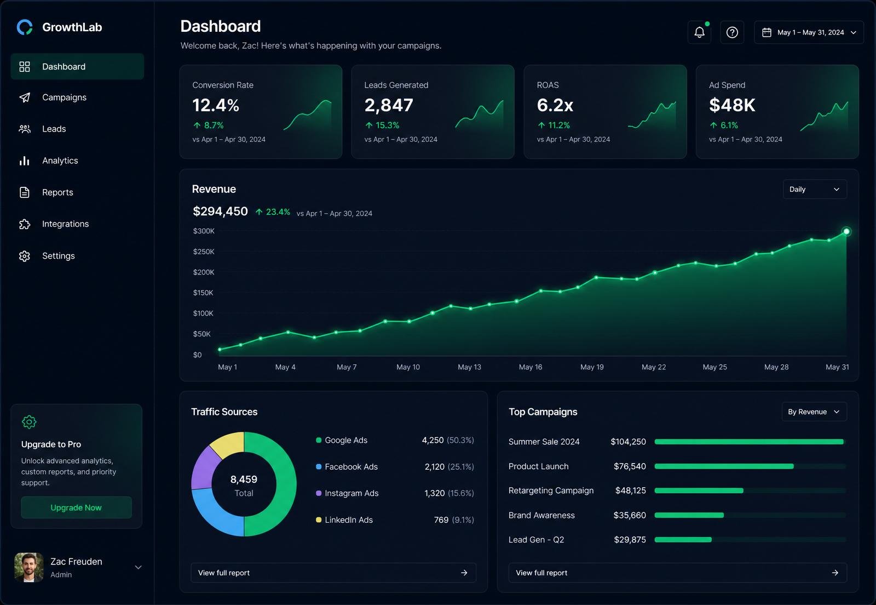The width and height of the screenshot is (876, 605).
Task: Click the Campaigns paper-plane icon
Action: tap(25, 98)
